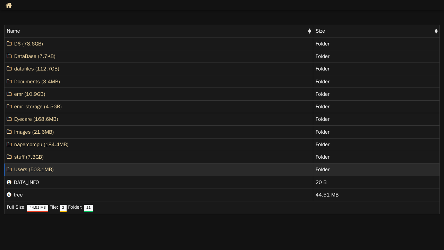Open the Users (503.1MB) folder

(34, 169)
